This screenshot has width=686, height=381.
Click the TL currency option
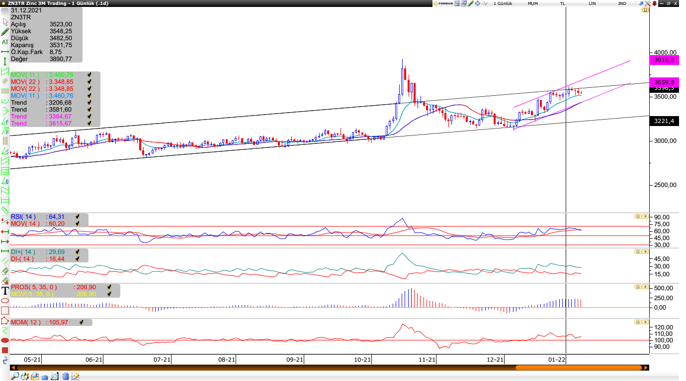(563, 3)
